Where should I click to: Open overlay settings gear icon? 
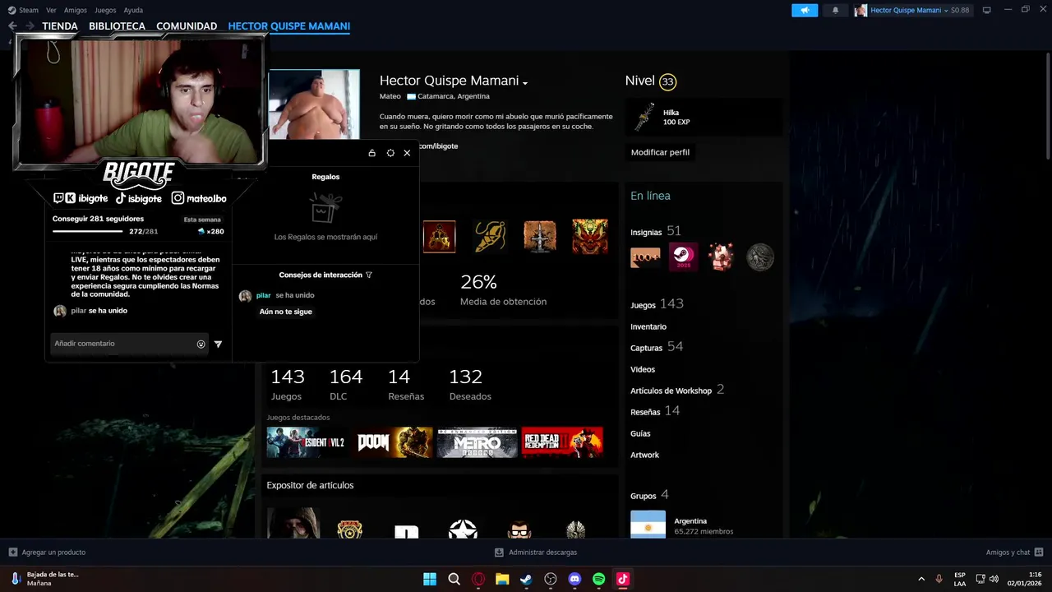pos(390,153)
